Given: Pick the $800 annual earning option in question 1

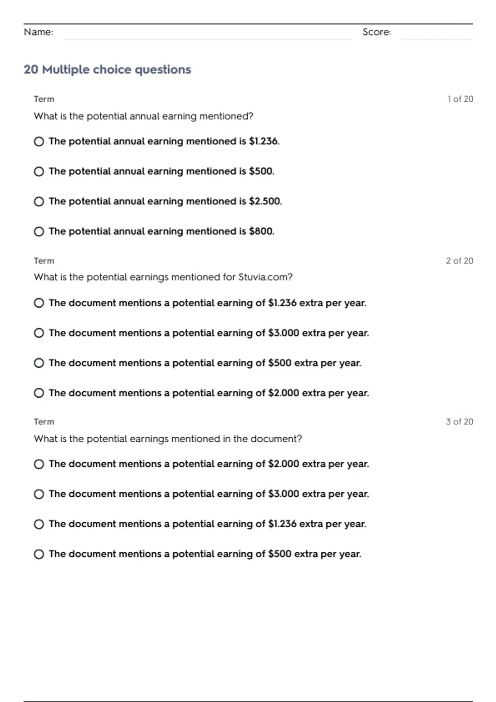Looking at the screenshot, I should (x=39, y=232).
